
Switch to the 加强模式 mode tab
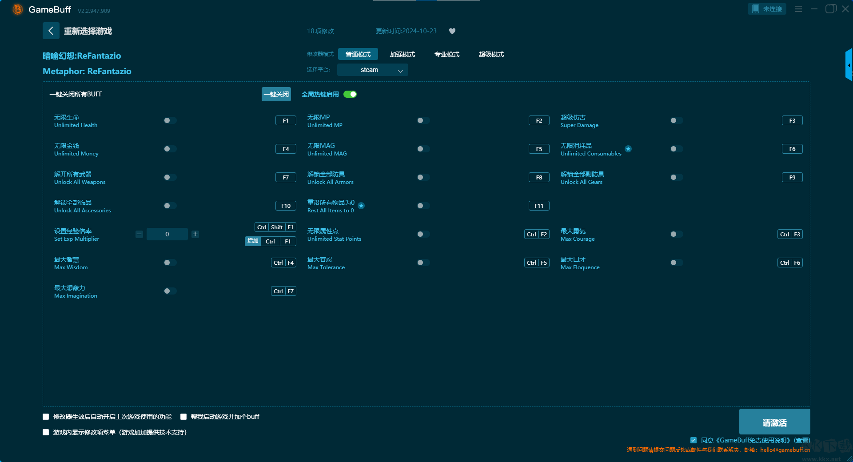tap(403, 54)
